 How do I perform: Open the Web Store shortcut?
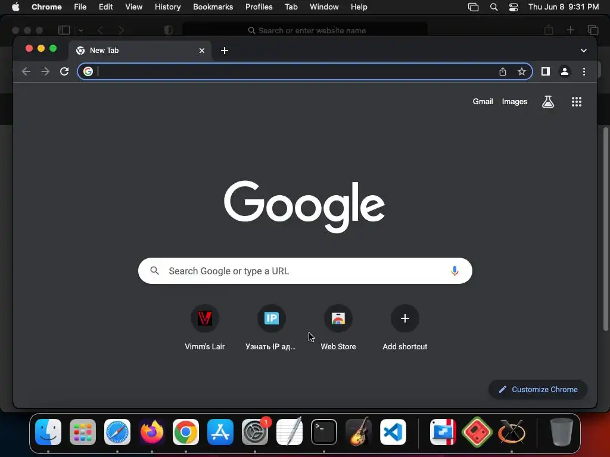[338, 327]
